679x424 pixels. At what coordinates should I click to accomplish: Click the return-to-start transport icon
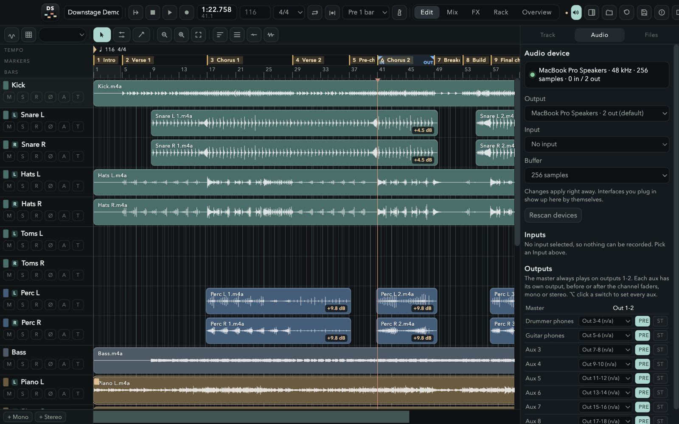click(136, 12)
